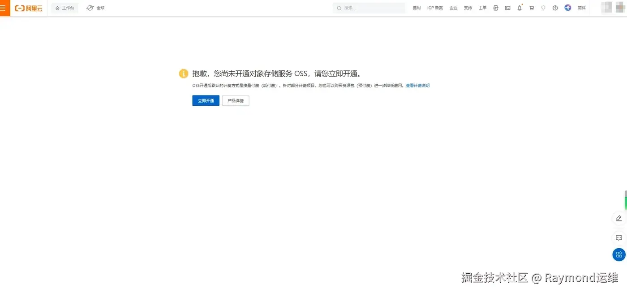Viewport: 627px width, 293px height.
Task: Open the shopping cart
Action: point(532,8)
